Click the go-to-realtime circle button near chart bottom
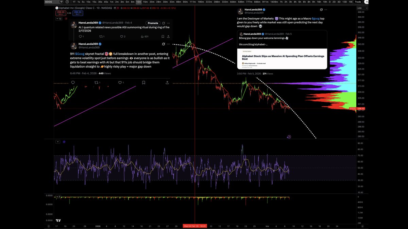This screenshot has height=229, width=408. (x=289, y=137)
